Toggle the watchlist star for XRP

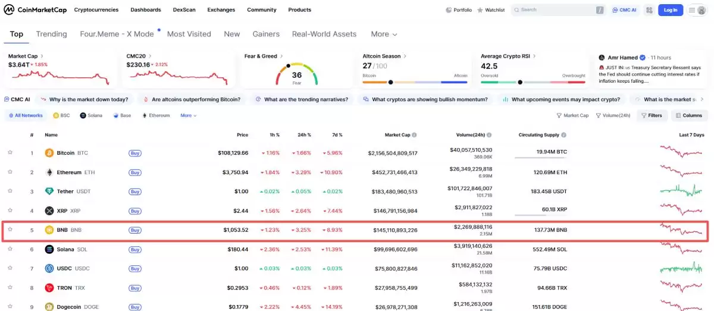click(10, 211)
